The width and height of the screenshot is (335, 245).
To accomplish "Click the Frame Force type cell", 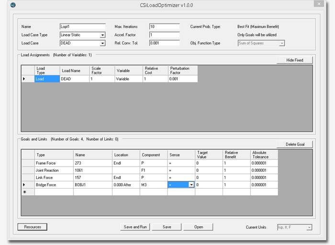I will click(x=54, y=163).
